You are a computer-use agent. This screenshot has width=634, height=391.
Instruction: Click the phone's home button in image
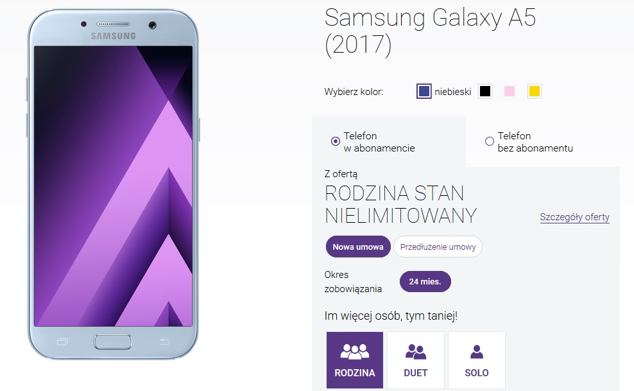[113, 342]
